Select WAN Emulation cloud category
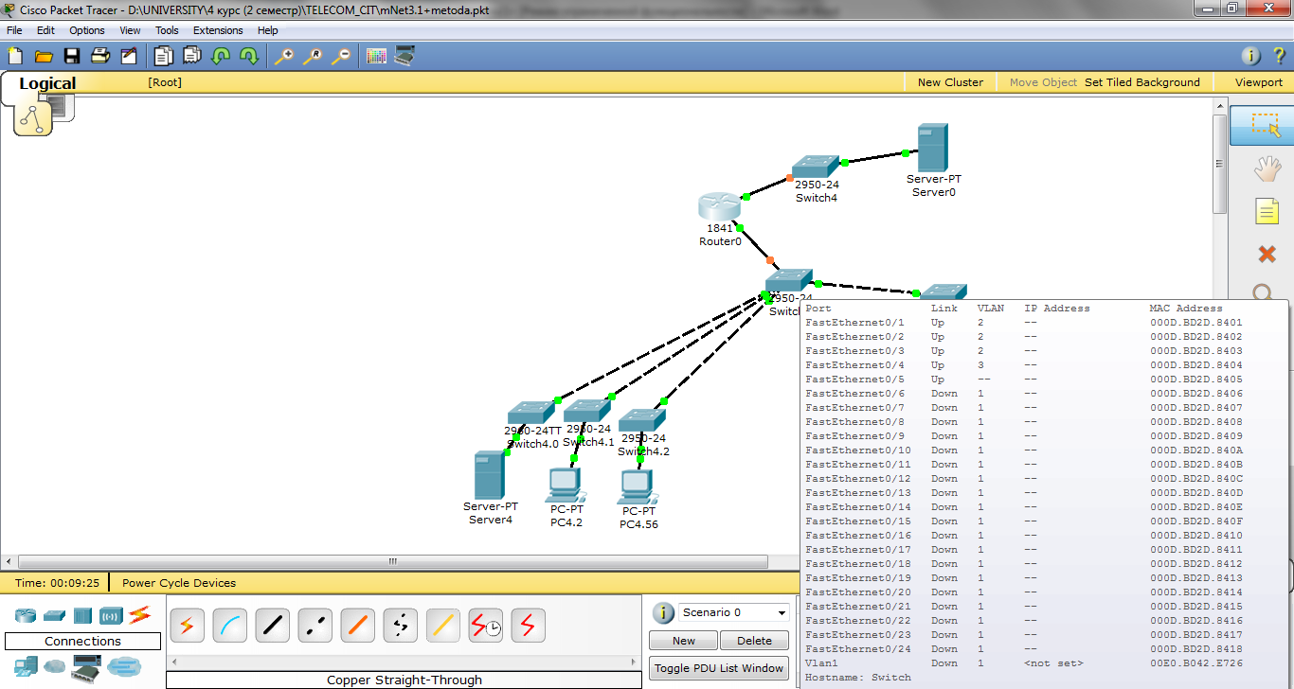The image size is (1294, 689). (x=55, y=666)
